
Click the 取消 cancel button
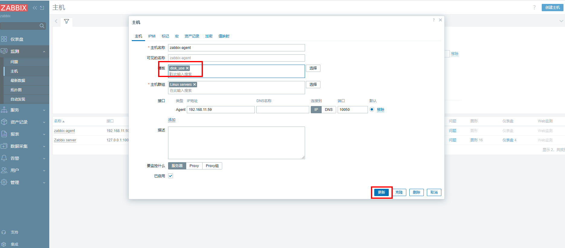pyautogui.click(x=434, y=192)
